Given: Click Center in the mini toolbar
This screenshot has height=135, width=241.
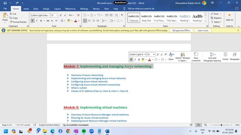Looking at the screenshot, I should click(x=225, y=56).
